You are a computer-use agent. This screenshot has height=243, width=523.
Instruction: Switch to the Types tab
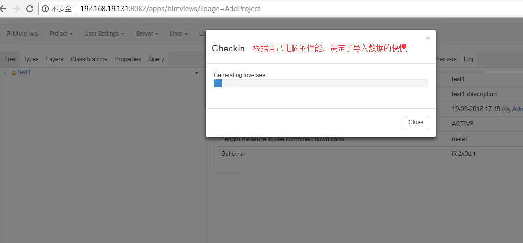[x=31, y=59]
